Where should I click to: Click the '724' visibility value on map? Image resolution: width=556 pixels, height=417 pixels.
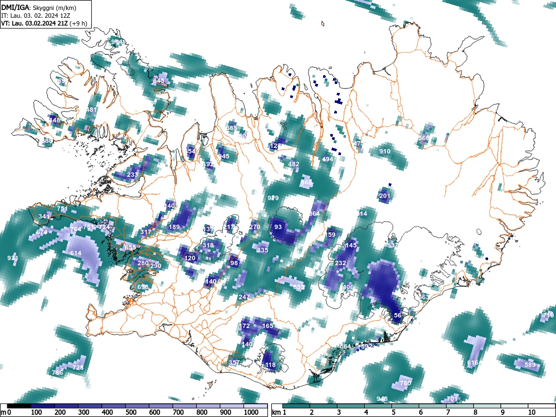coord(104,227)
